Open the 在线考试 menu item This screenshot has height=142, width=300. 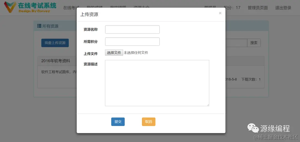(71, 8)
